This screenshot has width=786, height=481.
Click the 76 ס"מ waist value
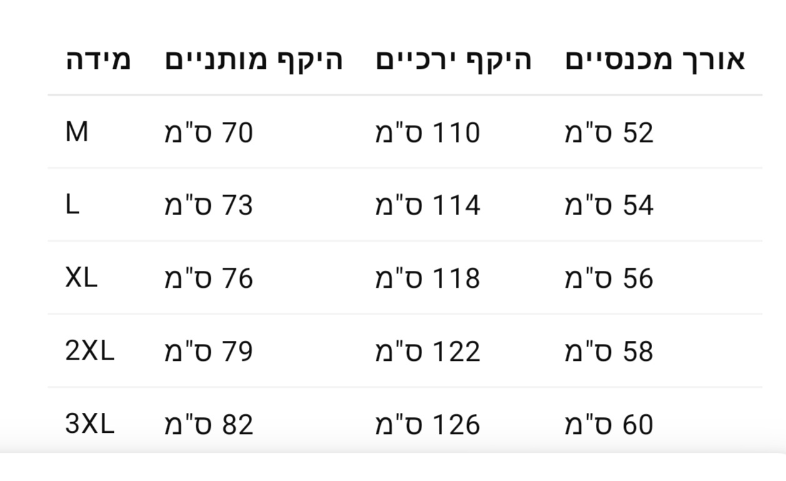[209, 278]
